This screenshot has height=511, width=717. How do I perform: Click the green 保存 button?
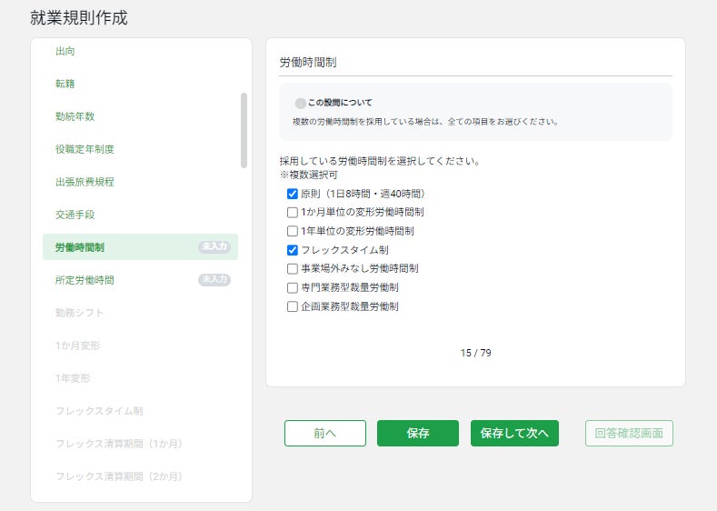point(417,434)
